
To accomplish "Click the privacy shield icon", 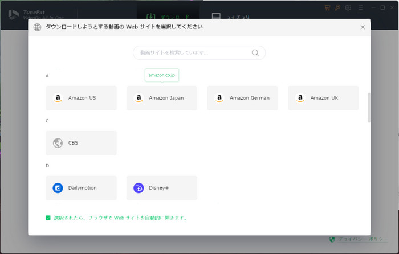I will pos(332,240).
